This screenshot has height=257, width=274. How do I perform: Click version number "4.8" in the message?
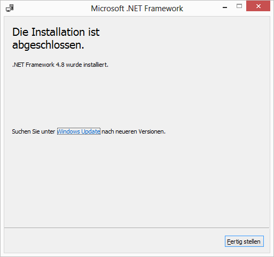[60, 65]
